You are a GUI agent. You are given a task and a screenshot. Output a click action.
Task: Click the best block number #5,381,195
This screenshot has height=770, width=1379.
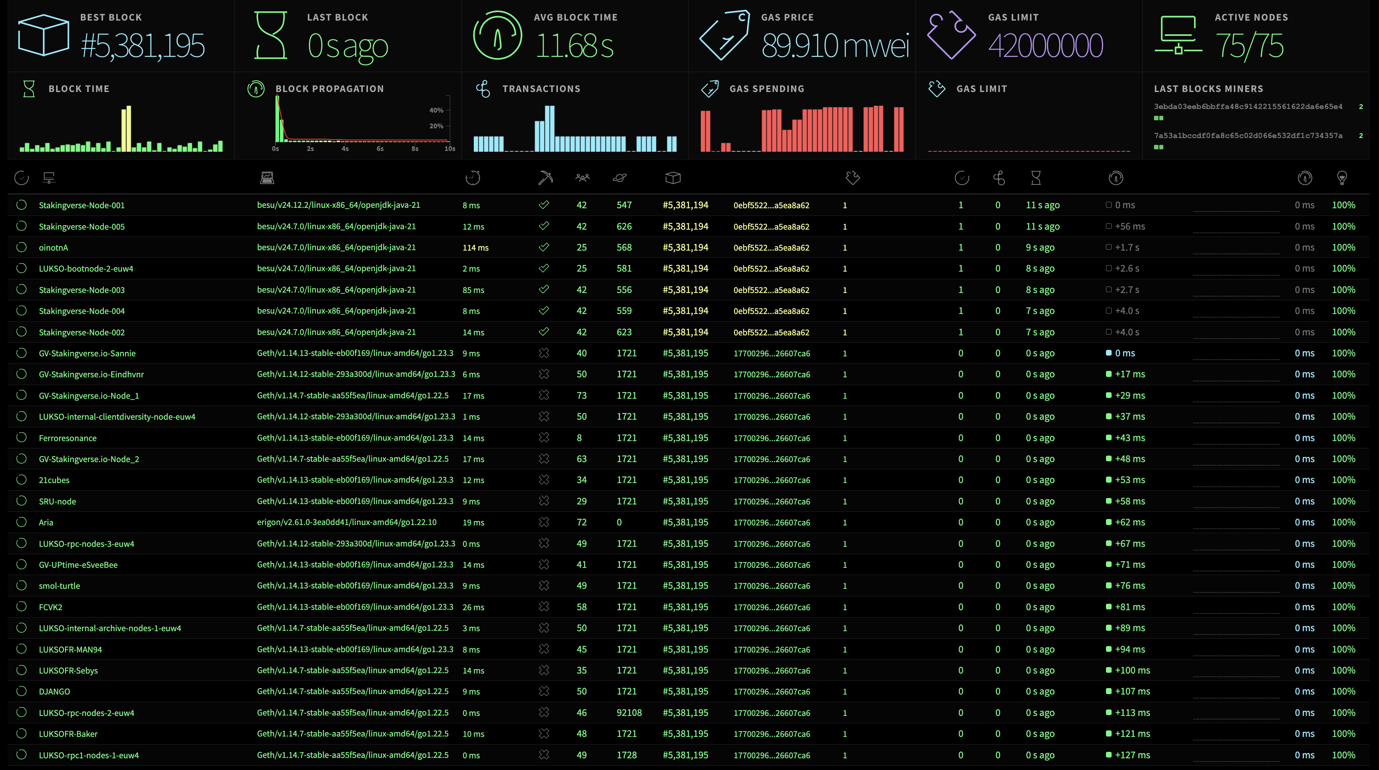(x=143, y=46)
